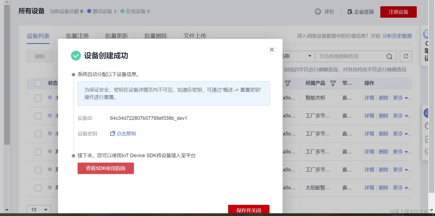Image resolution: width=435 pixels, height=216 pixels.
Task: Check the 智能衣柜 row checkbox
Action: [38, 98]
